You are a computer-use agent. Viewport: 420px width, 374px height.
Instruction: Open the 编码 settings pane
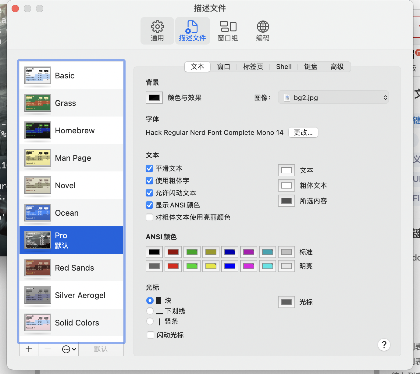[x=262, y=31]
